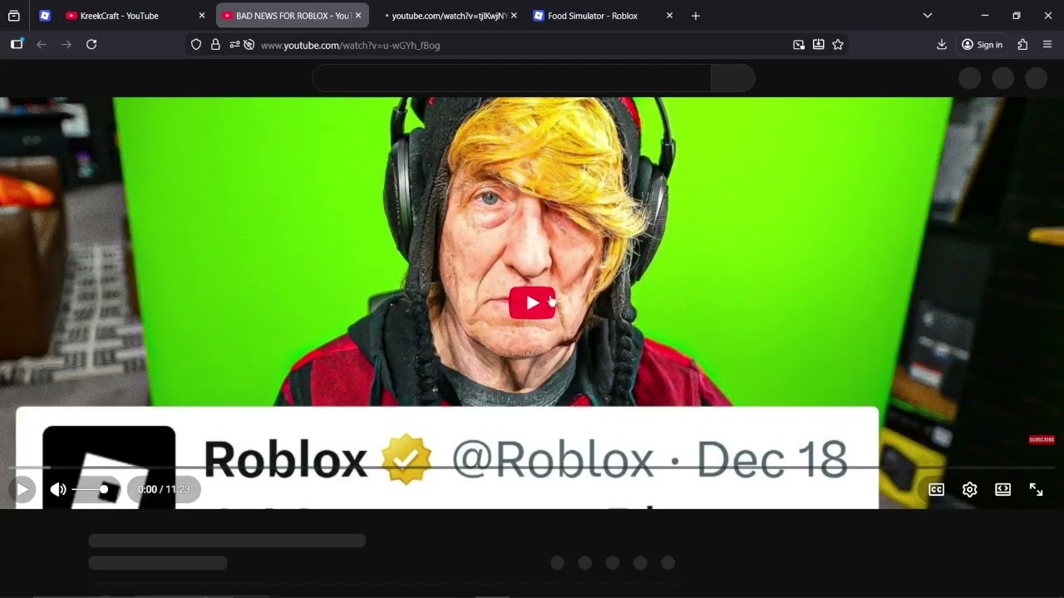Click the pinned Roblox tab icon

pos(45,16)
